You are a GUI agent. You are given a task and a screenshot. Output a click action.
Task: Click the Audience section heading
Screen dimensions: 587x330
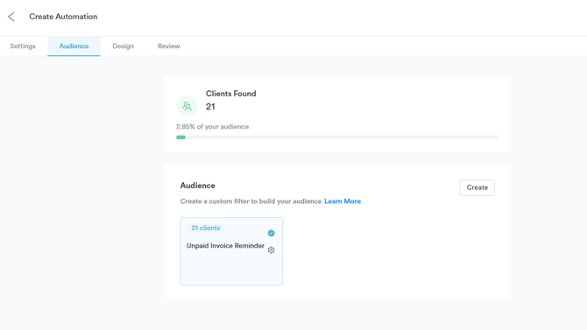[x=198, y=186]
